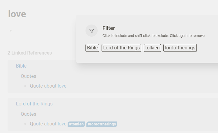218x133 pixels.
Task: Click the Quotes breadcrumb under Lord of the Rings
Action: point(29,114)
